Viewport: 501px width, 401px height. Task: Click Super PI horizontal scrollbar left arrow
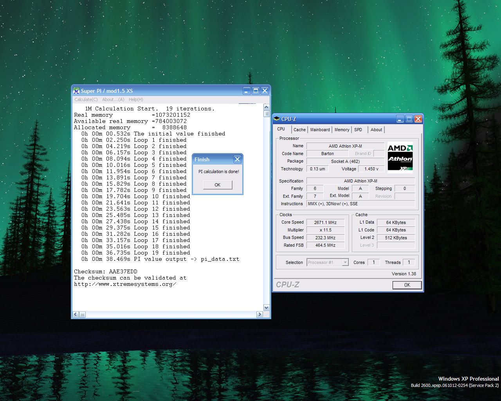click(x=76, y=314)
